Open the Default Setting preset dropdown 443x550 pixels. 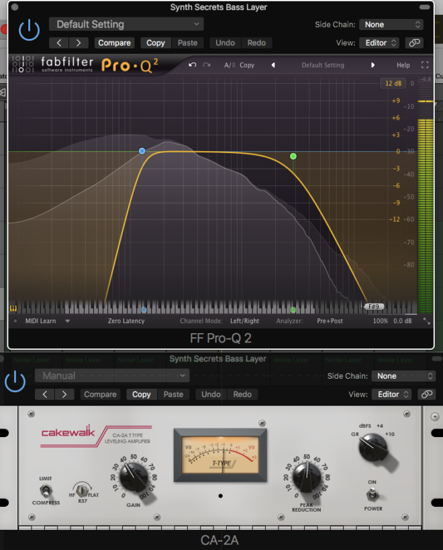126,24
